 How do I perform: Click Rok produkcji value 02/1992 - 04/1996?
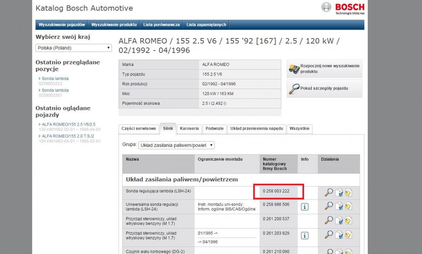(x=219, y=84)
